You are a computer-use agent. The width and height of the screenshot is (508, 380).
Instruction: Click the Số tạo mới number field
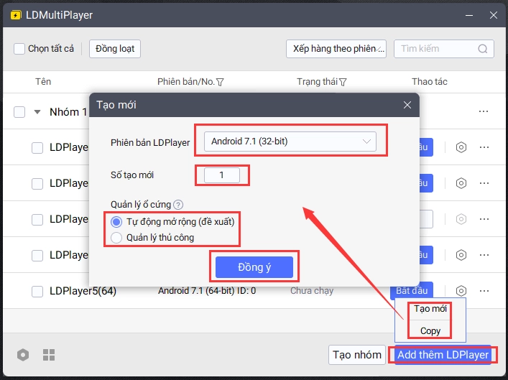tap(222, 175)
